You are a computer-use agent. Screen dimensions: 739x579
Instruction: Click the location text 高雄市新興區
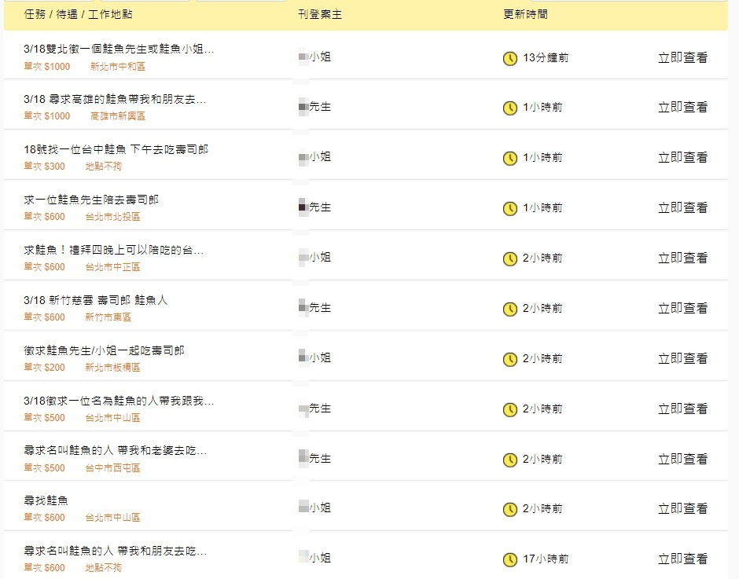coord(118,116)
